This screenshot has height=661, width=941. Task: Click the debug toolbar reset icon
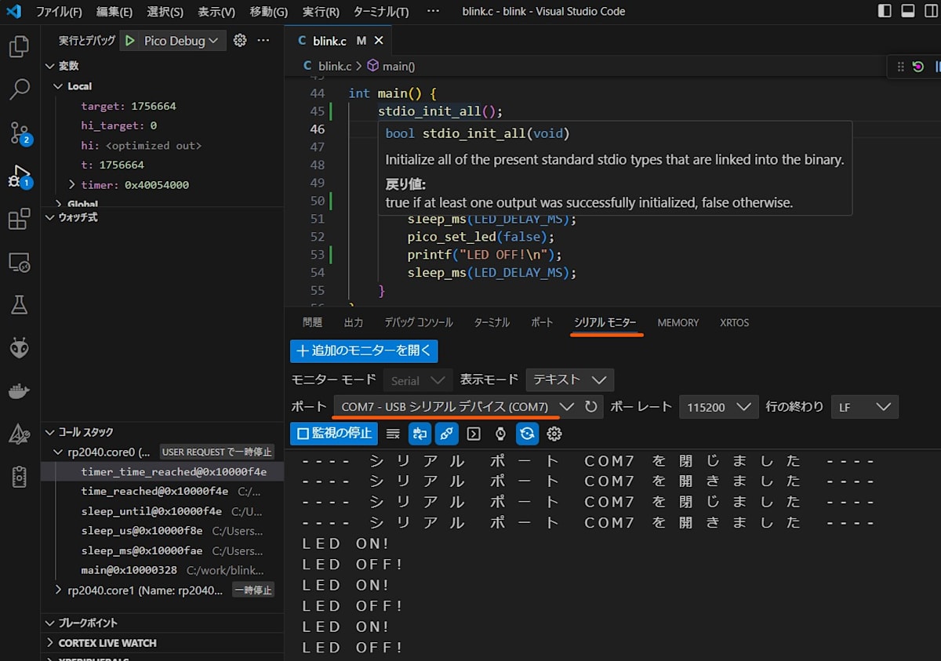(918, 67)
